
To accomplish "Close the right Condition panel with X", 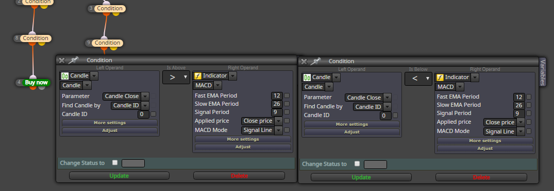I will click(304, 62).
